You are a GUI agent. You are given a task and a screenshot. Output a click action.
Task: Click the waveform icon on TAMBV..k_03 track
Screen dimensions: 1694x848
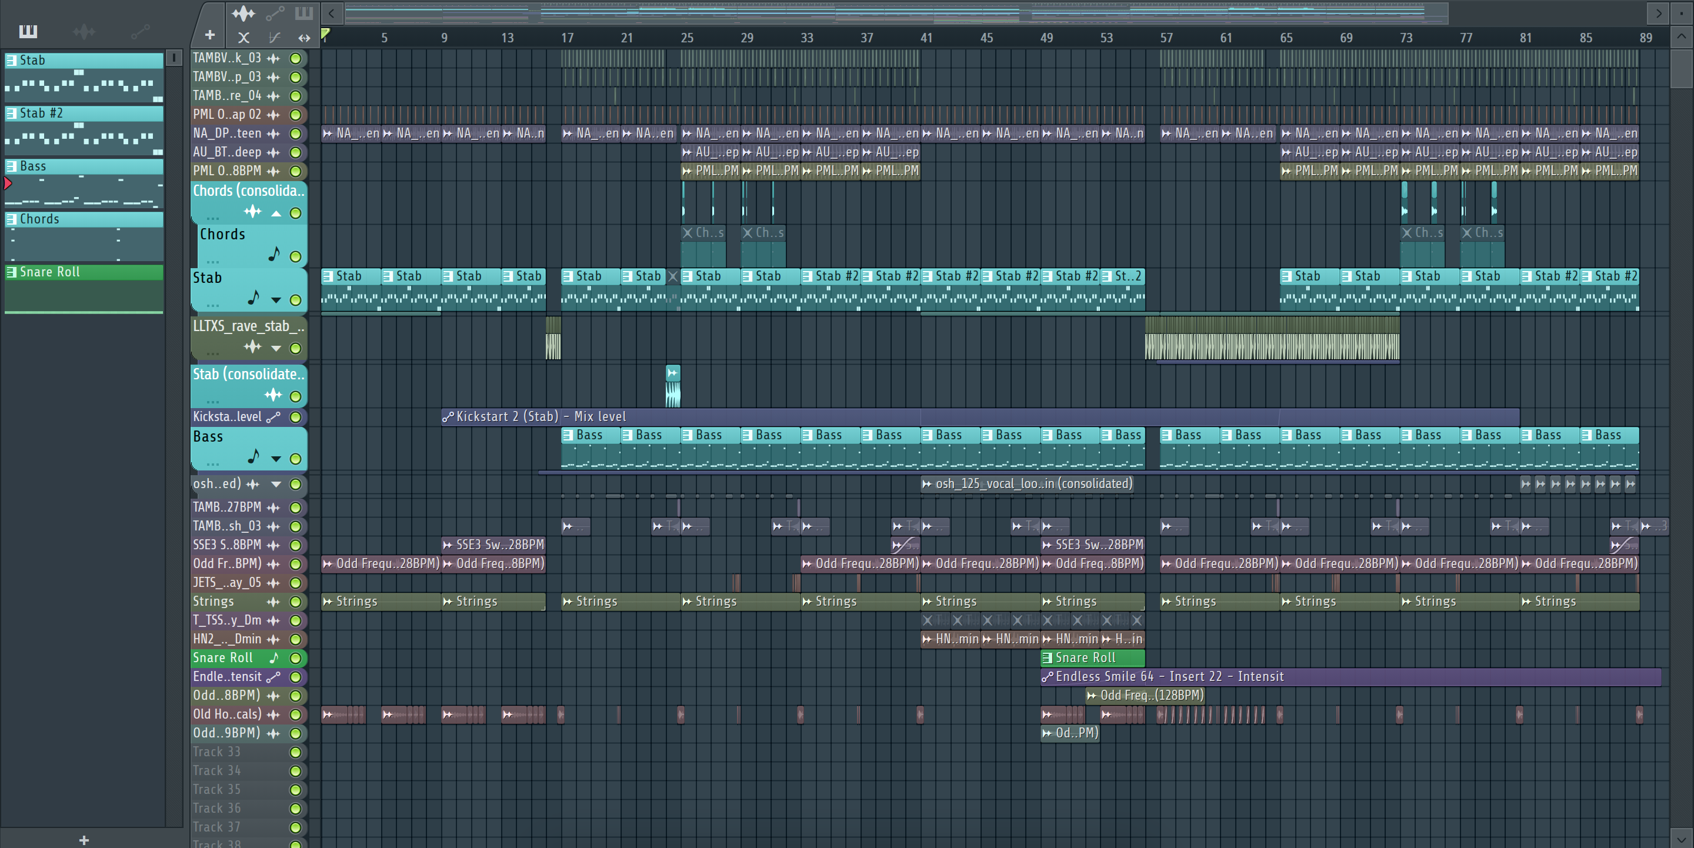coord(274,58)
